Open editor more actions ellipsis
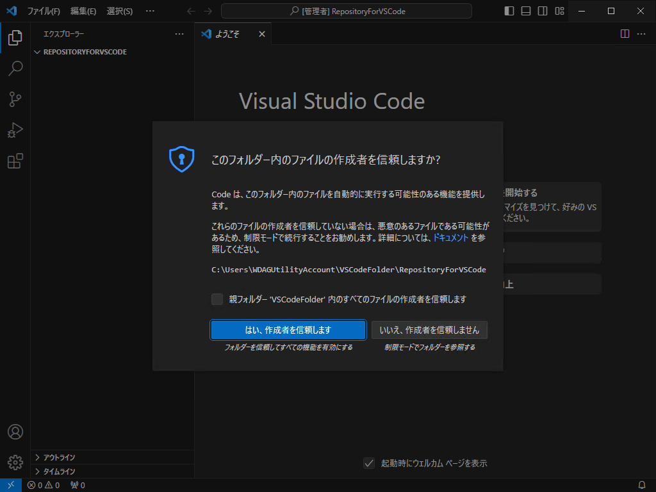The image size is (656, 492). point(641,34)
